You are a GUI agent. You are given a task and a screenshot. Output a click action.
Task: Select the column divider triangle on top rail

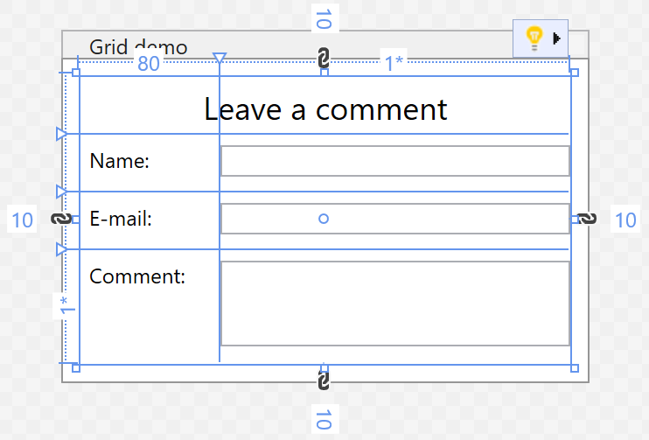pyautogui.click(x=220, y=59)
